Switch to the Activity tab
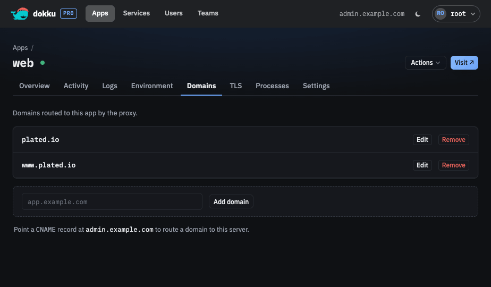 coord(76,86)
